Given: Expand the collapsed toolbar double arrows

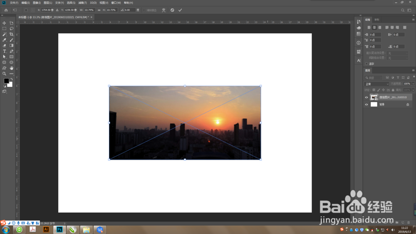Looking at the screenshot, I should coord(2,15).
